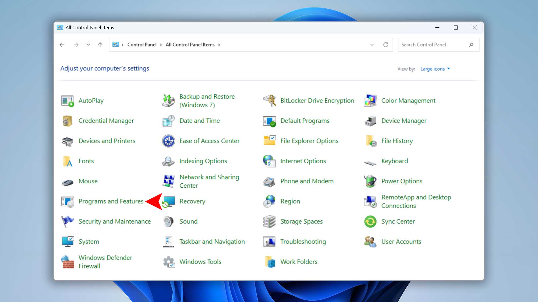Open the Color Management icon

click(x=370, y=101)
